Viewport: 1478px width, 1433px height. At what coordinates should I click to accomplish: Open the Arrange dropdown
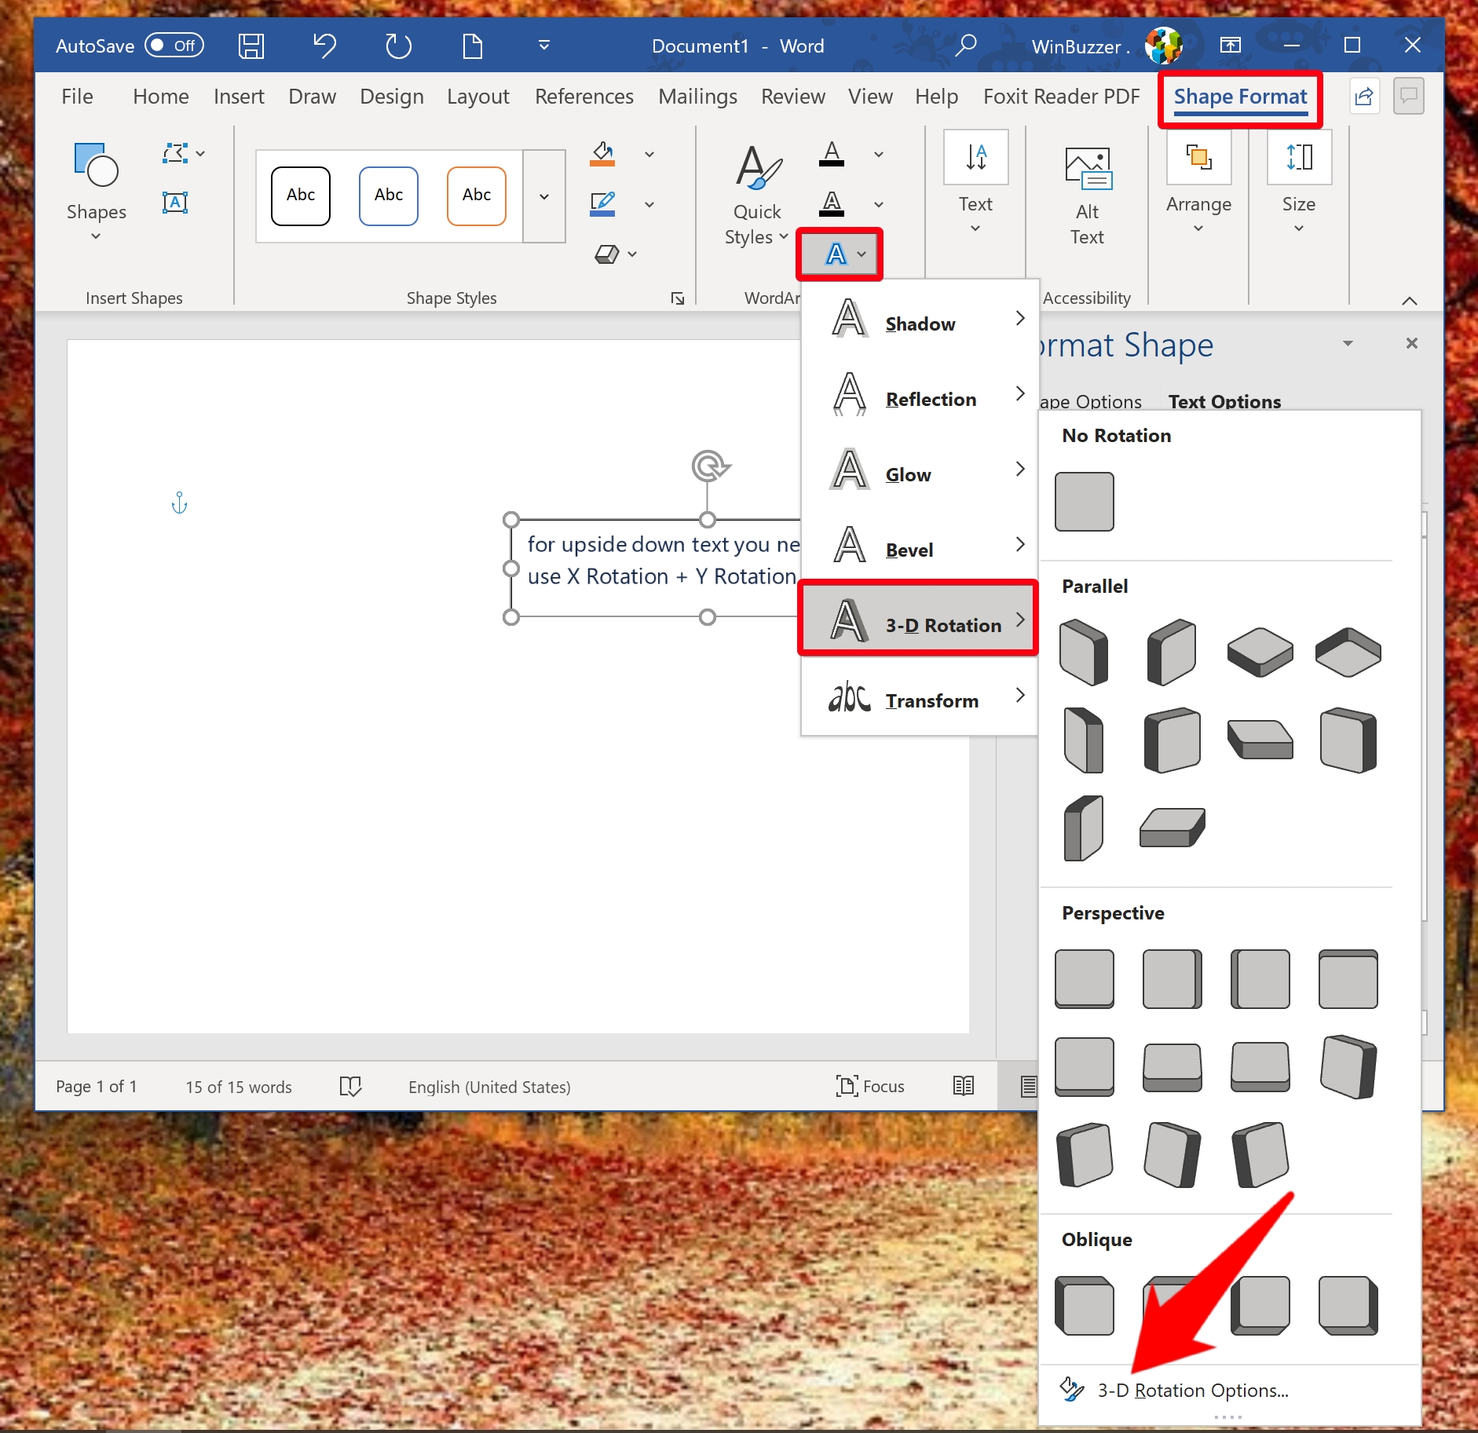[1198, 183]
